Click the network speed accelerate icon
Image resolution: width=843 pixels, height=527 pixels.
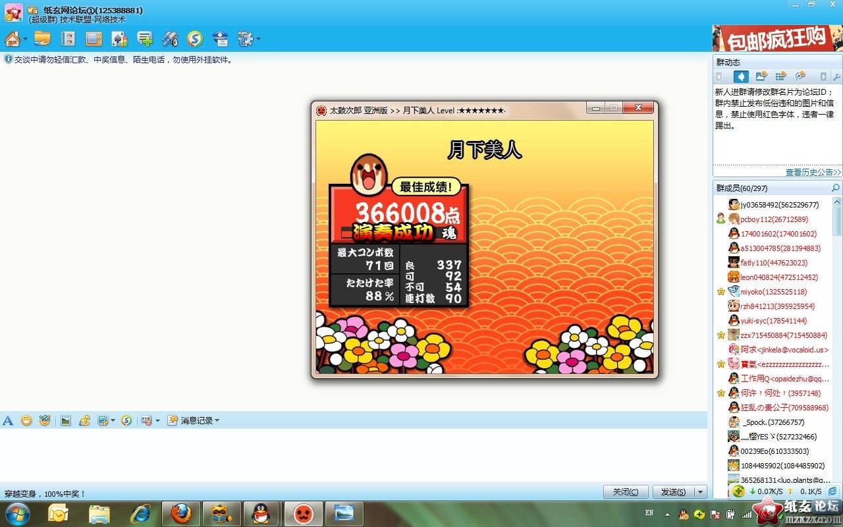point(739,491)
